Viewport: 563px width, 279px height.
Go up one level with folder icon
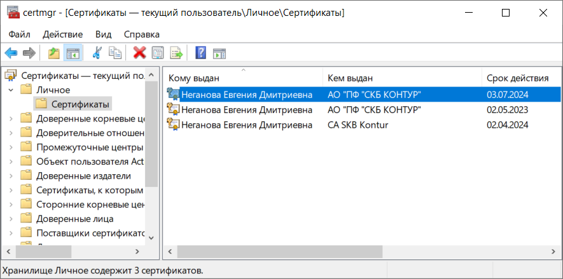point(54,53)
